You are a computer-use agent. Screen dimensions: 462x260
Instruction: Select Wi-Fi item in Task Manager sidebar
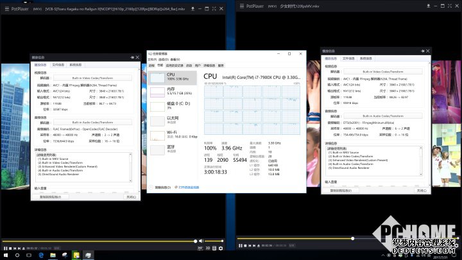tap(173, 135)
